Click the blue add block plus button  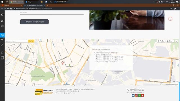coord(2,35)
